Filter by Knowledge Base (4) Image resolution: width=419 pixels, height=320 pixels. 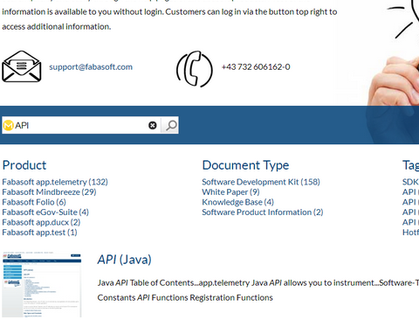(238, 202)
